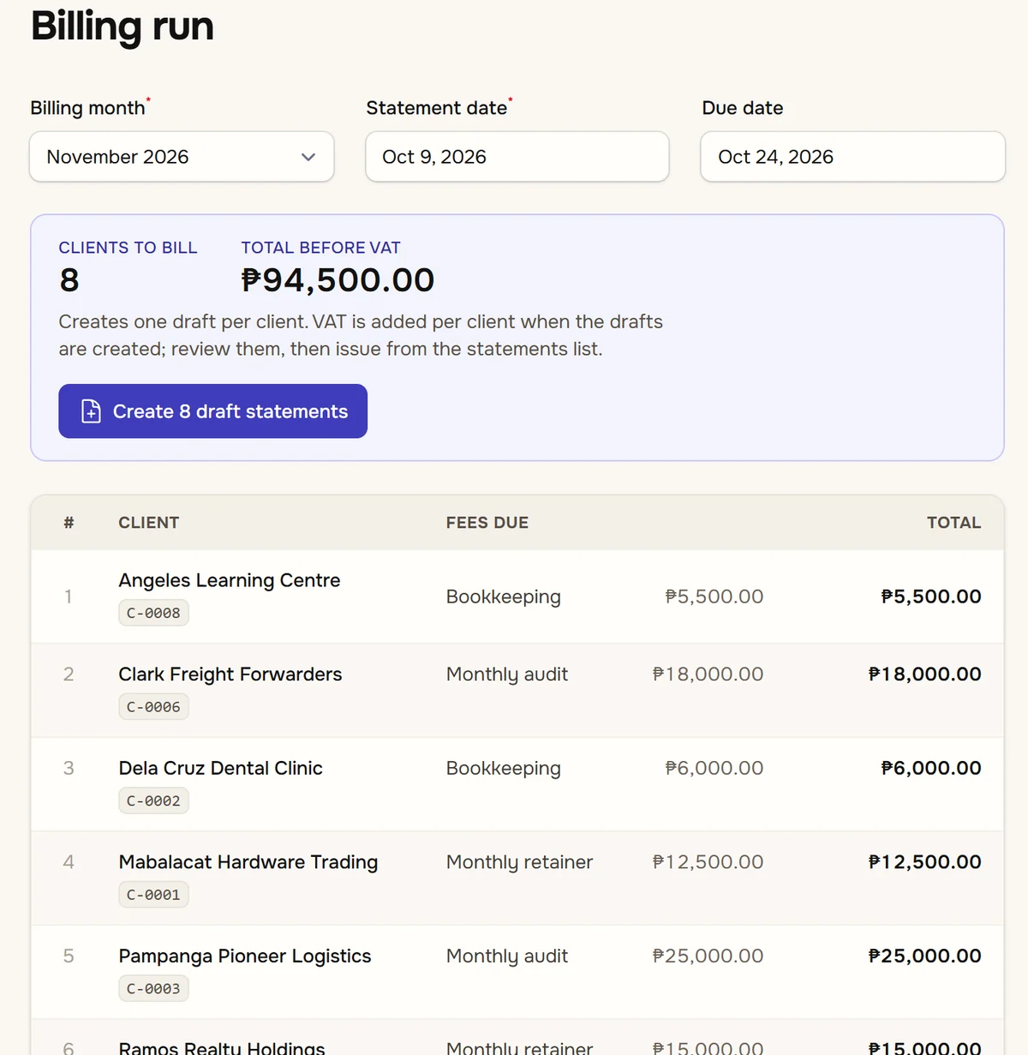Click the document-plus icon in draft button

[91, 411]
